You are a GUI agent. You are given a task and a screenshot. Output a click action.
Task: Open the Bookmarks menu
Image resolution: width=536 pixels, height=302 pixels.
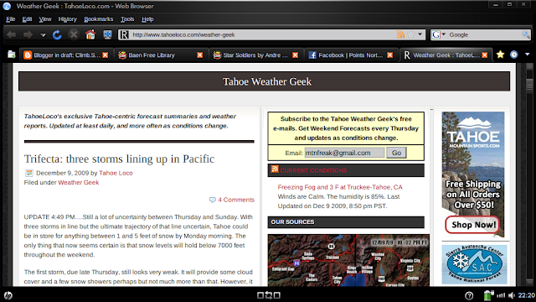point(99,19)
